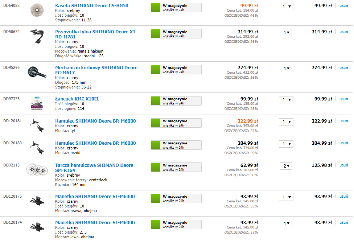This screenshot has width=354, height=243.
Task: Select quantity for left Manetka SL-M6000
Action: 286,223
